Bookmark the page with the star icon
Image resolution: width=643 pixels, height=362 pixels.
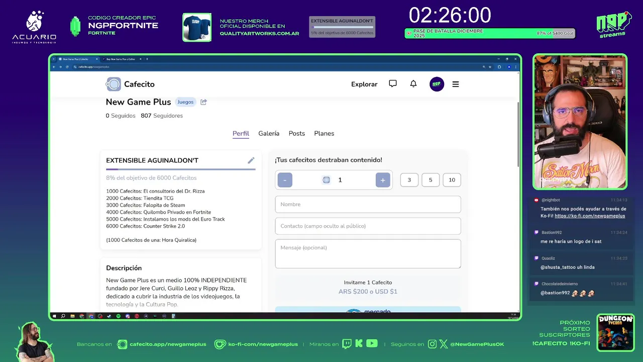pyautogui.click(x=490, y=66)
